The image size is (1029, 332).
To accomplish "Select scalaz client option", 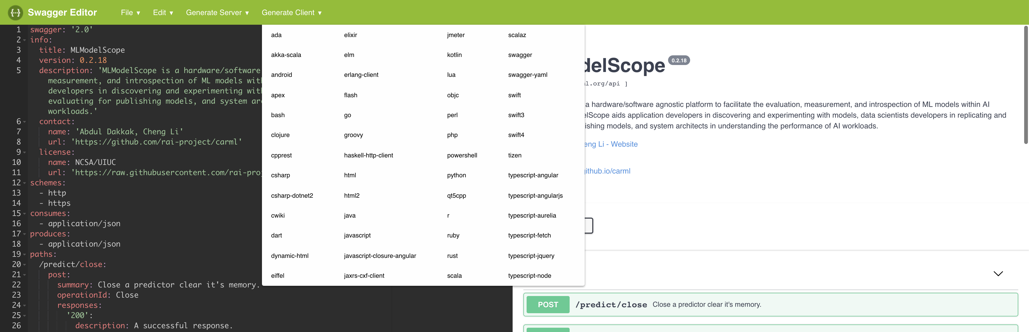I will 517,35.
